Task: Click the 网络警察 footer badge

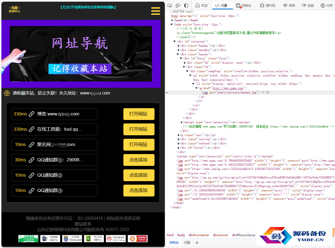Action: (x=50, y=239)
